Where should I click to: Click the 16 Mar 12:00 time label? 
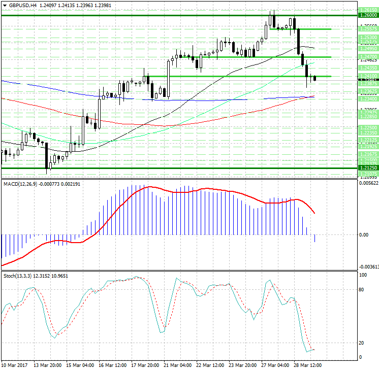coord(112,365)
